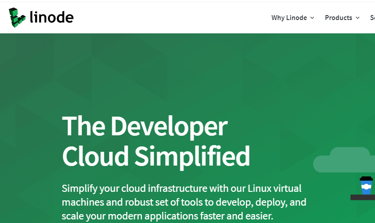Expand the chevron next to Products

coord(358,18)
